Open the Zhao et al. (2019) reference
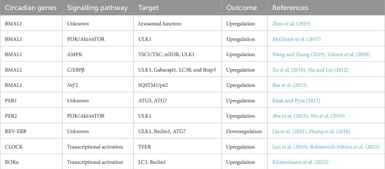Viewport: 385px width, 169px height. (291, 24)
